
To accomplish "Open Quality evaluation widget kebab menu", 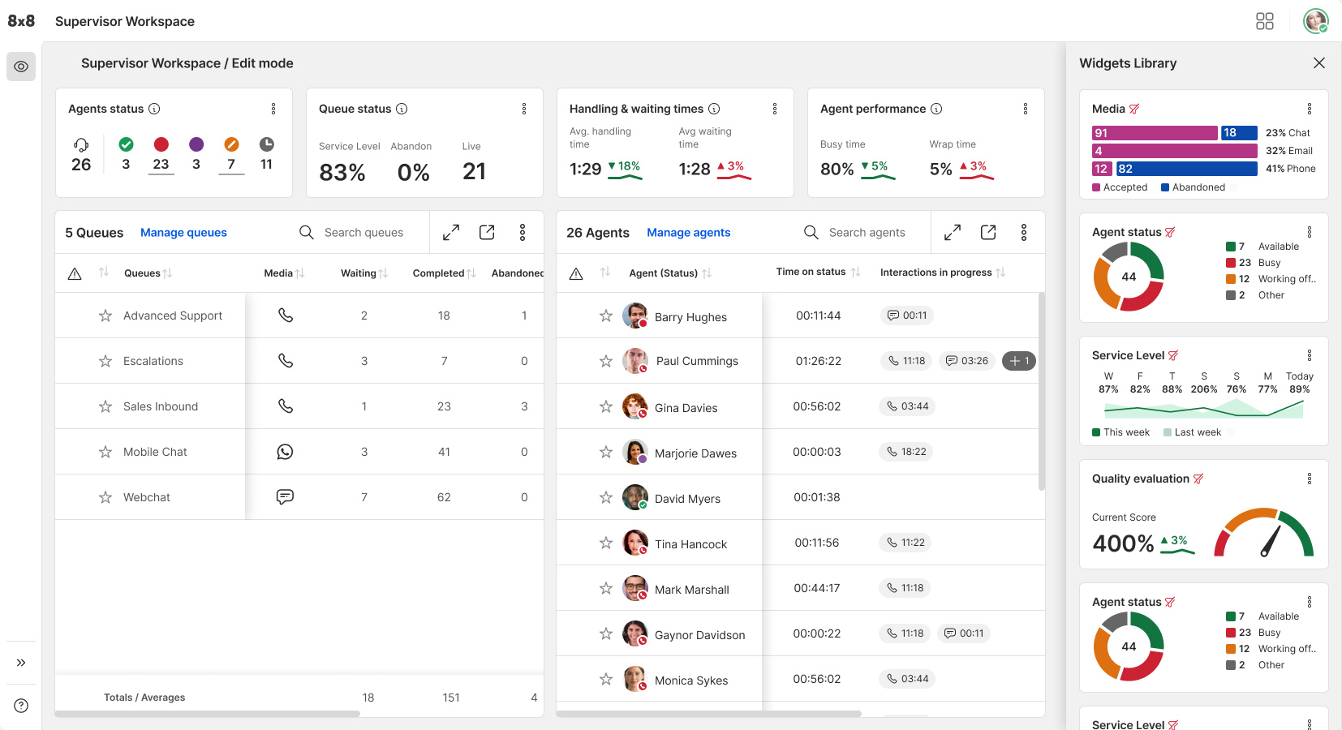I will [1309, 479].
